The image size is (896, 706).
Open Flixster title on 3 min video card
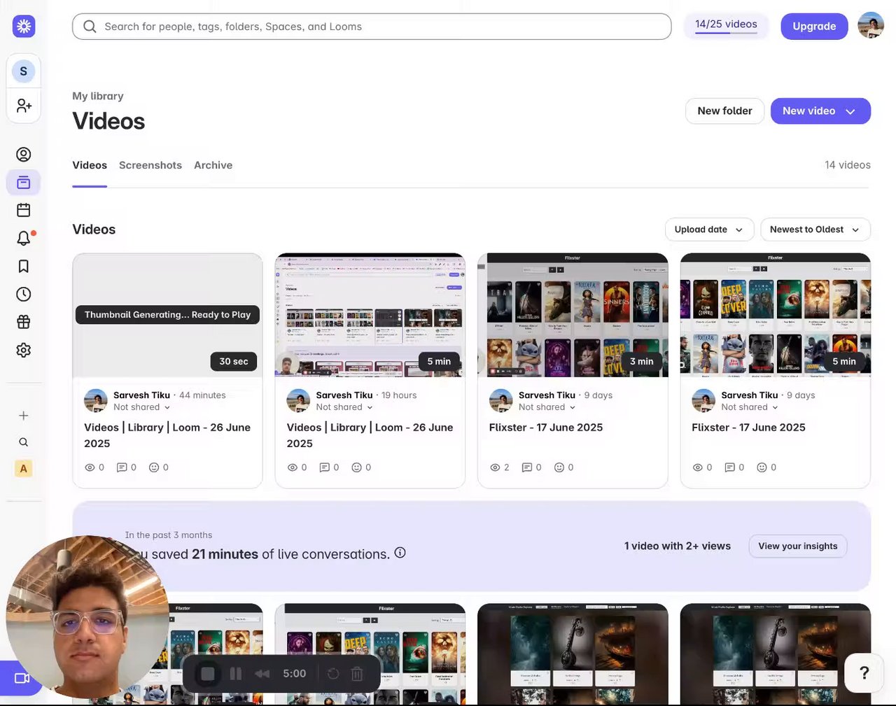coord(546,428)
